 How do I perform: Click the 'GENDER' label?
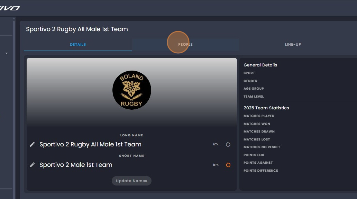250,81
